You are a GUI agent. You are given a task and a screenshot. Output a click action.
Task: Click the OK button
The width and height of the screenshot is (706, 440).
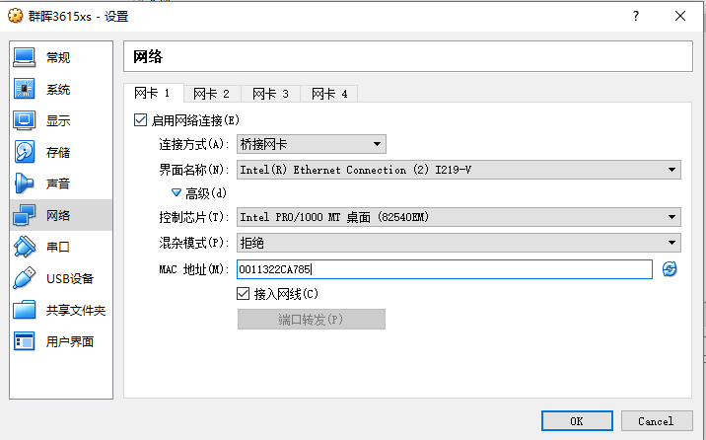coord(577,421)
